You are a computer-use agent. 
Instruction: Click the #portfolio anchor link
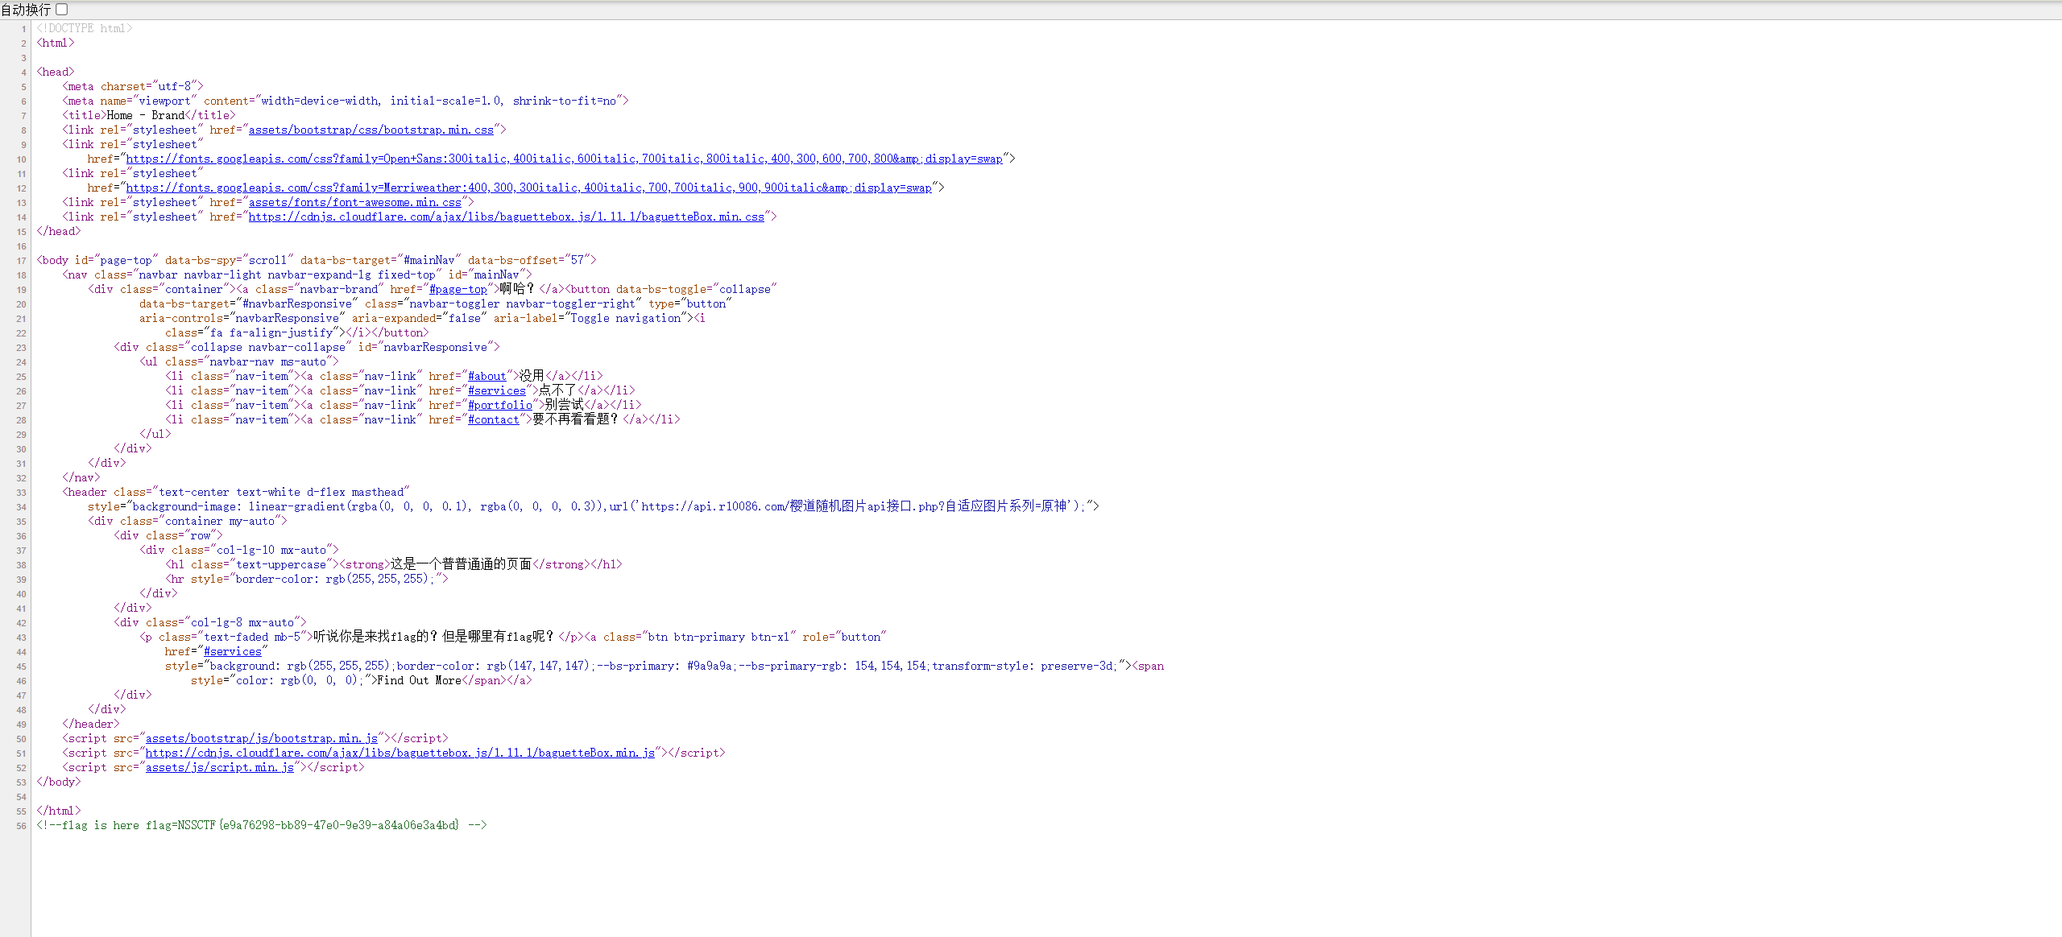[x=500, y=405]
